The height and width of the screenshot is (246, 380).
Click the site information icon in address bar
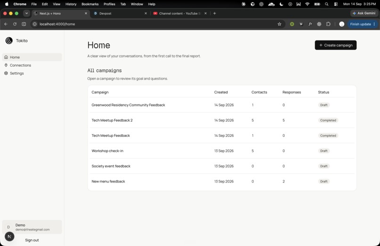click(x=35, y=24)
